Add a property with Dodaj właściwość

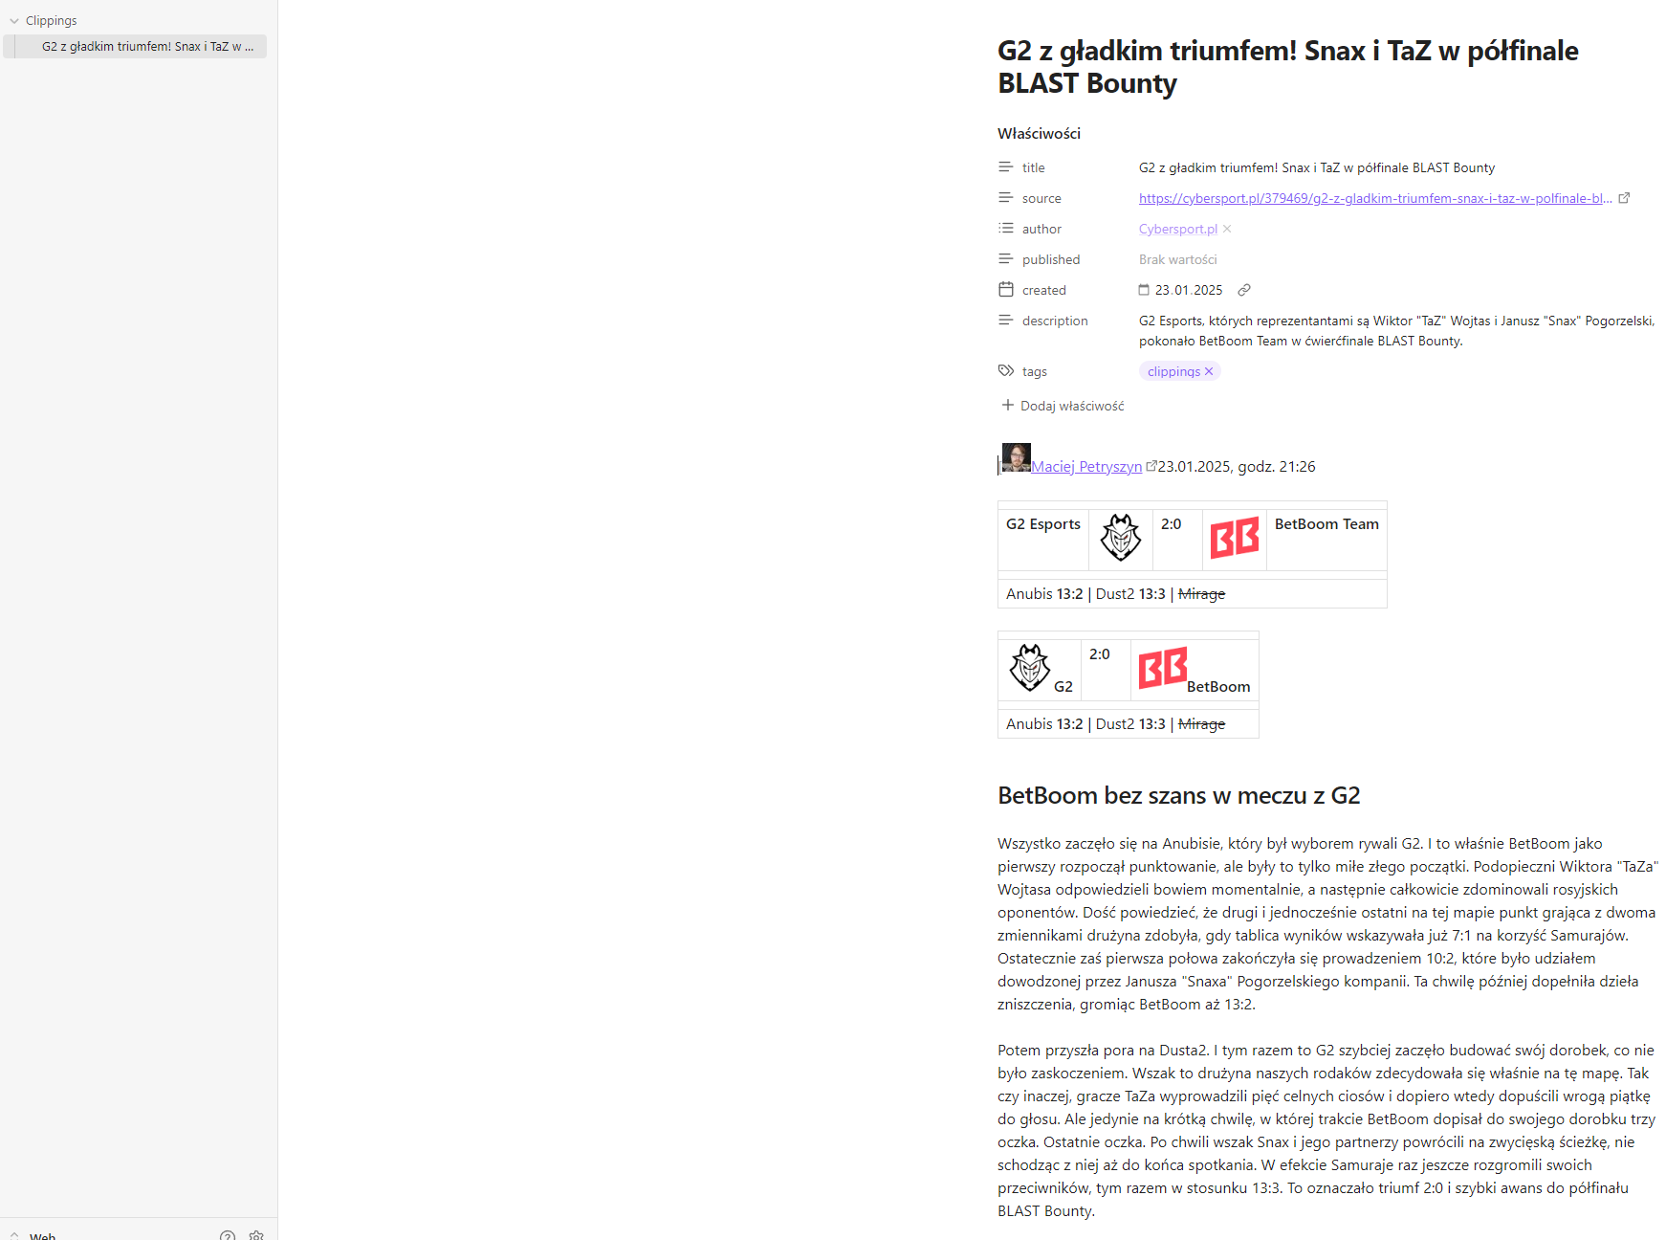(1063, 406)
